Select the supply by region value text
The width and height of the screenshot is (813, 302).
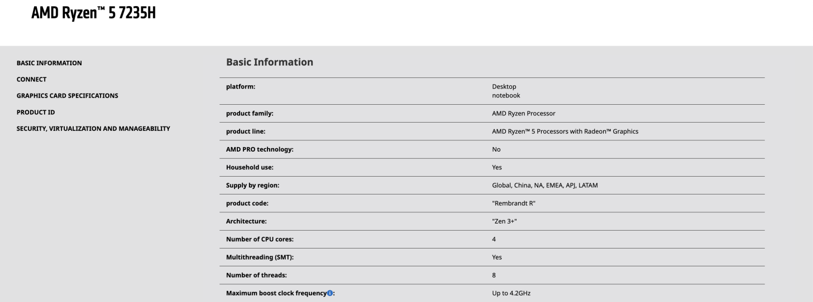click(544, 186)
